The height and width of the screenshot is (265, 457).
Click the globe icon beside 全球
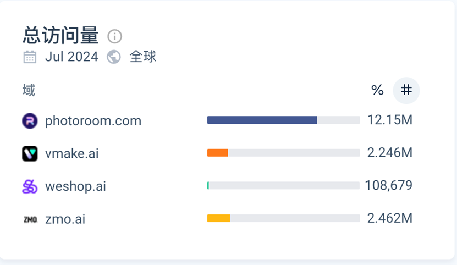point(114,57)
